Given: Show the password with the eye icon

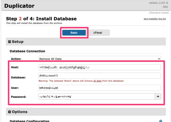Looking at the screenshot, I should pyautogui.click(x=159, y=97).
